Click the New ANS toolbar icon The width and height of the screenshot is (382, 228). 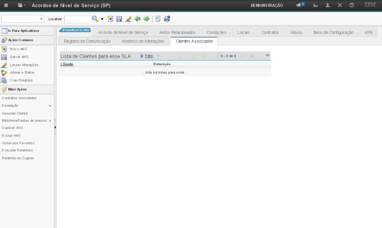111,19
